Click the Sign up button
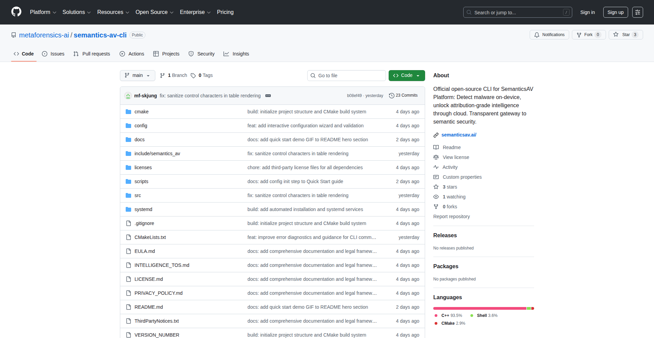Image resolution: width=654 pixels, height=338 pixels. pos(615,12)
